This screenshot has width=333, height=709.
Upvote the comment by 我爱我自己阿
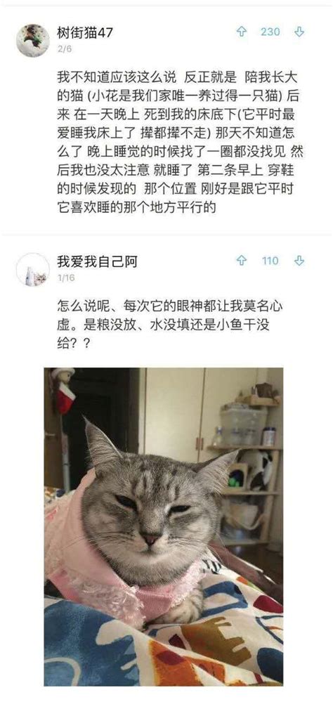coord(242,261)
